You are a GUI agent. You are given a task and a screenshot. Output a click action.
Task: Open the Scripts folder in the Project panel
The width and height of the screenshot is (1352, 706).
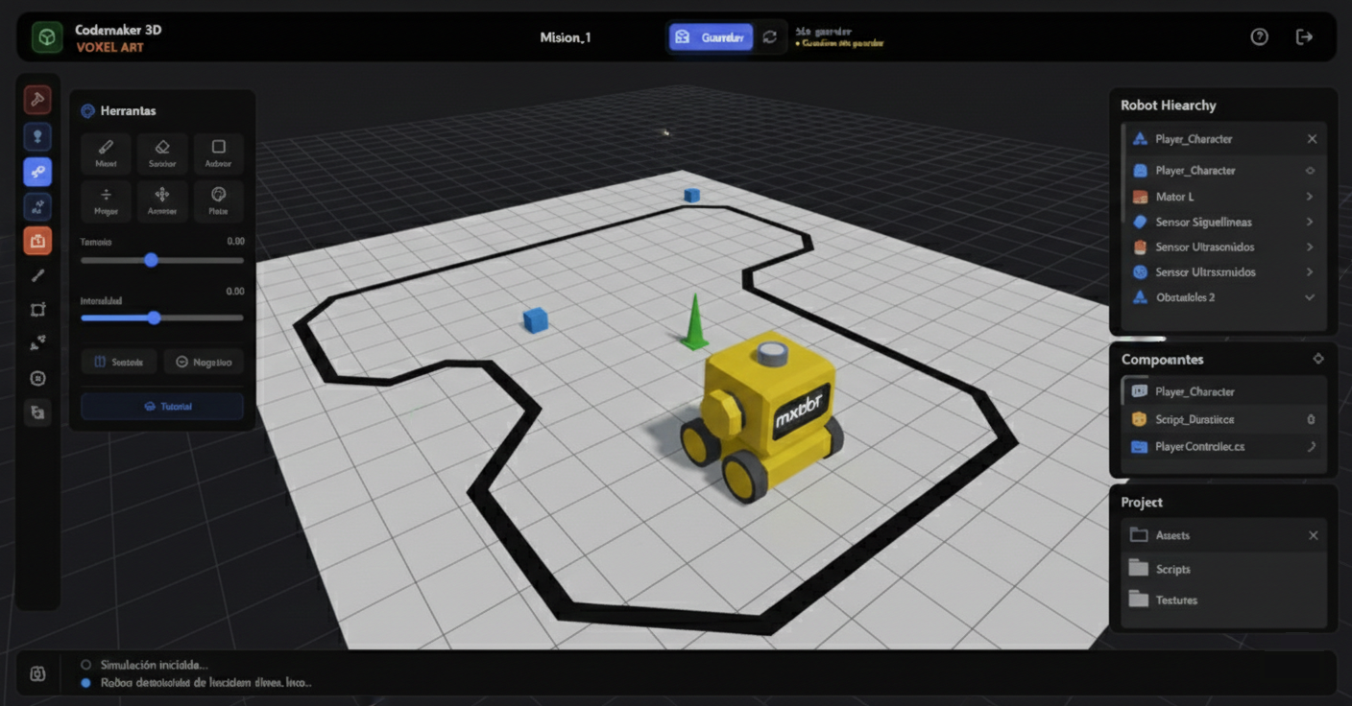pyautogui.click(x=1171, y=568)
